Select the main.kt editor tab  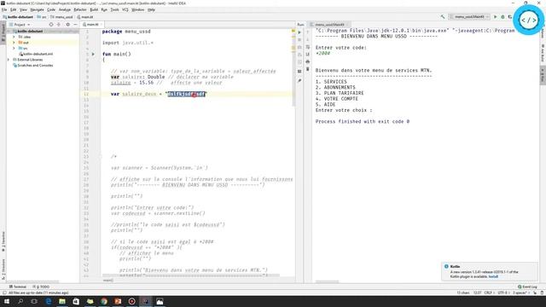pos(92,25)
